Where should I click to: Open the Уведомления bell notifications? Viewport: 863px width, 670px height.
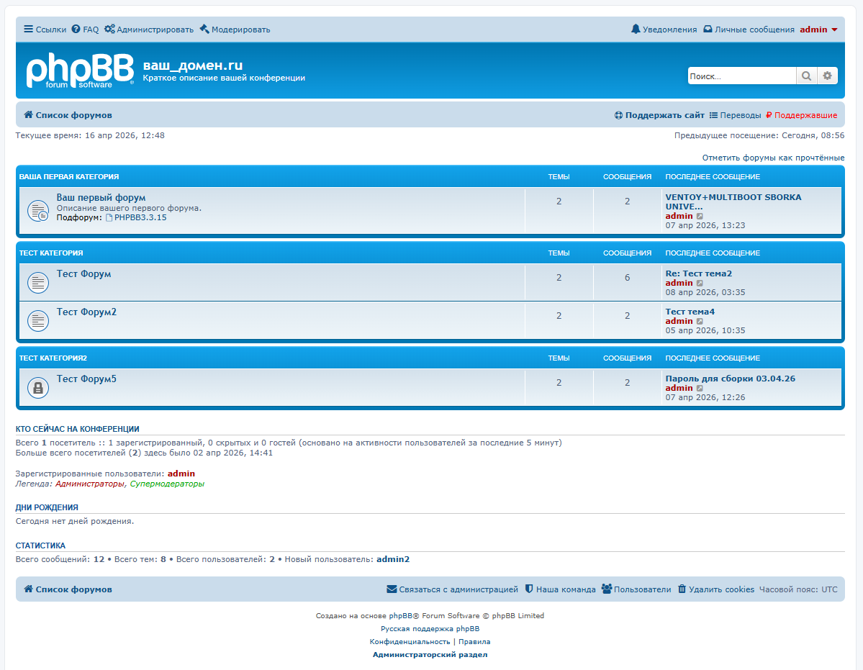coord(664,30)
